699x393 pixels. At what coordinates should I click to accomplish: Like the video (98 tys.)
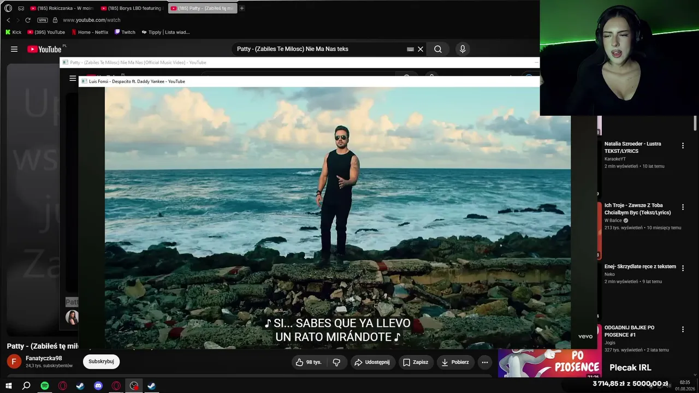309,362
